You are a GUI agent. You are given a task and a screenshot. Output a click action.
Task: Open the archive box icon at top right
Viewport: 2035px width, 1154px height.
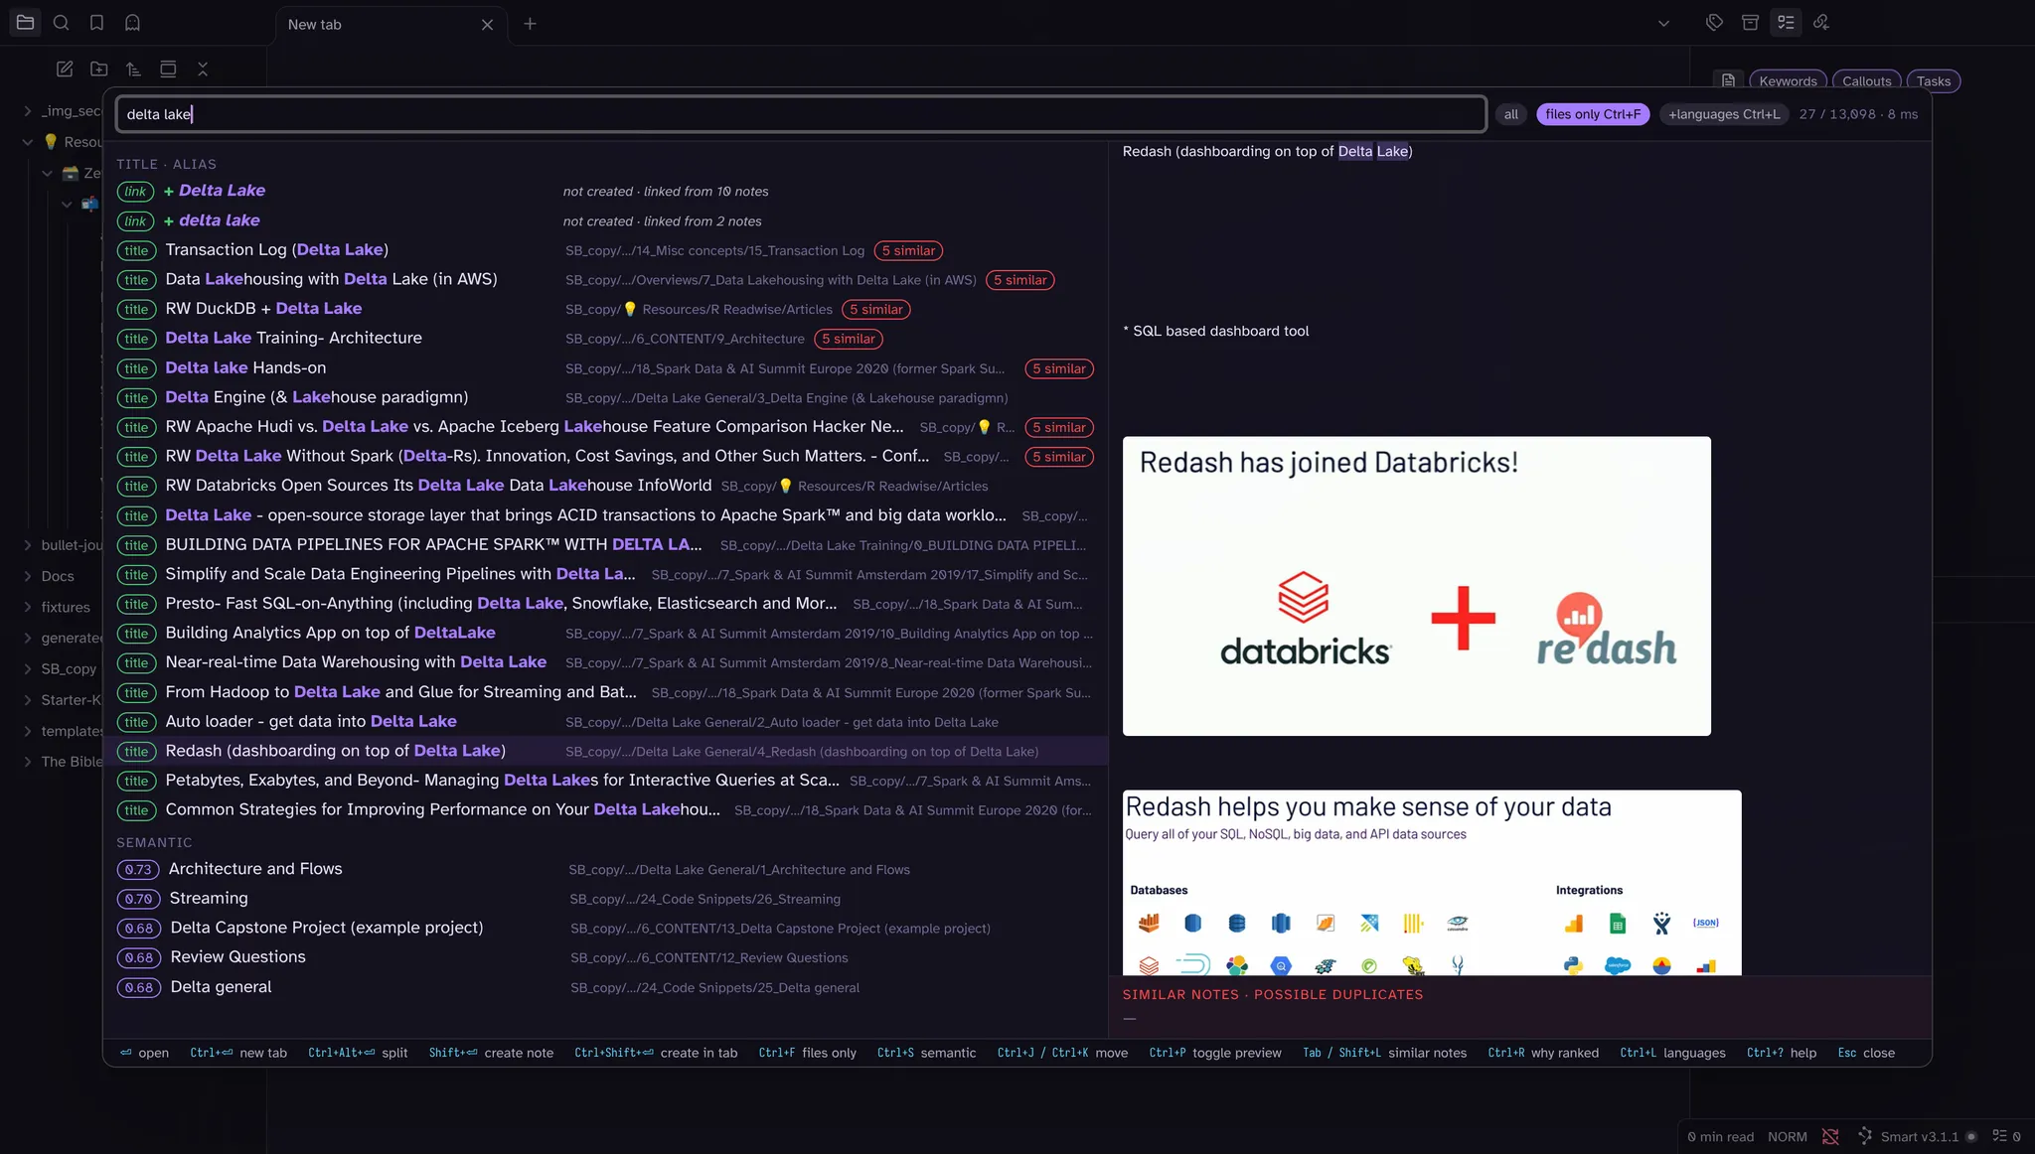tap(1750, 22)
